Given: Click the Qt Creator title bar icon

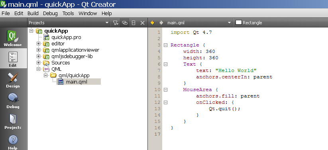Looking at the screenshot, I should point(3,4).
